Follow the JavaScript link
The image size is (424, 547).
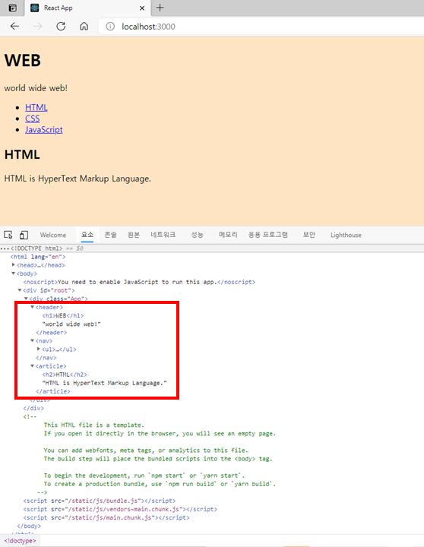tap(44, 130)
